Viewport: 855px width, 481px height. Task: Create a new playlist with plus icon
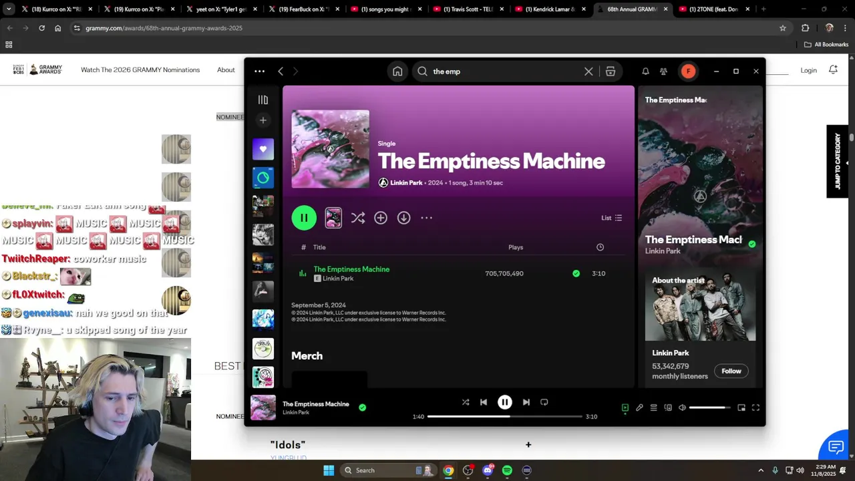click(x=263, y=120)
